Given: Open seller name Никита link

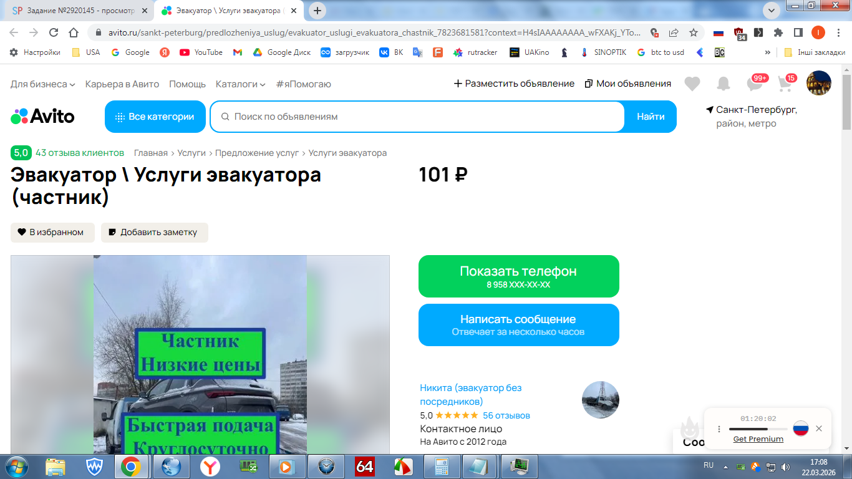Looking at the screenshot, I should 471,394.
